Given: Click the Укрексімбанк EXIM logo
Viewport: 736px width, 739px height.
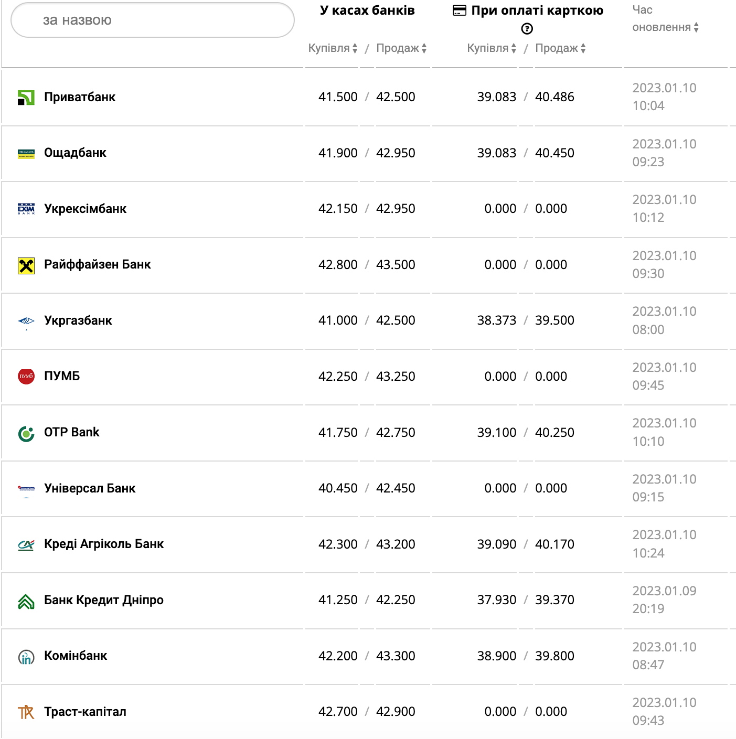Looking at the screenshot, I should pos(26,209).
